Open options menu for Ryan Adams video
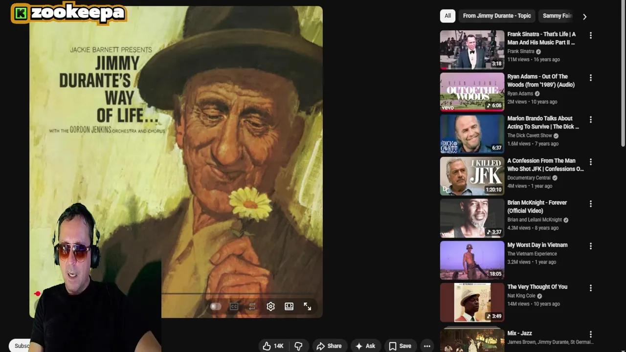 pyautogui.click(x=591, y=77)
